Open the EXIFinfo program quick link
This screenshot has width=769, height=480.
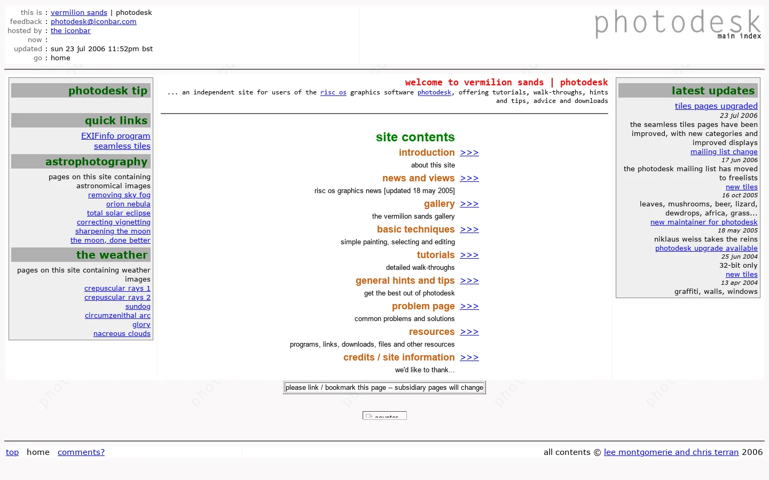[115, 136]
